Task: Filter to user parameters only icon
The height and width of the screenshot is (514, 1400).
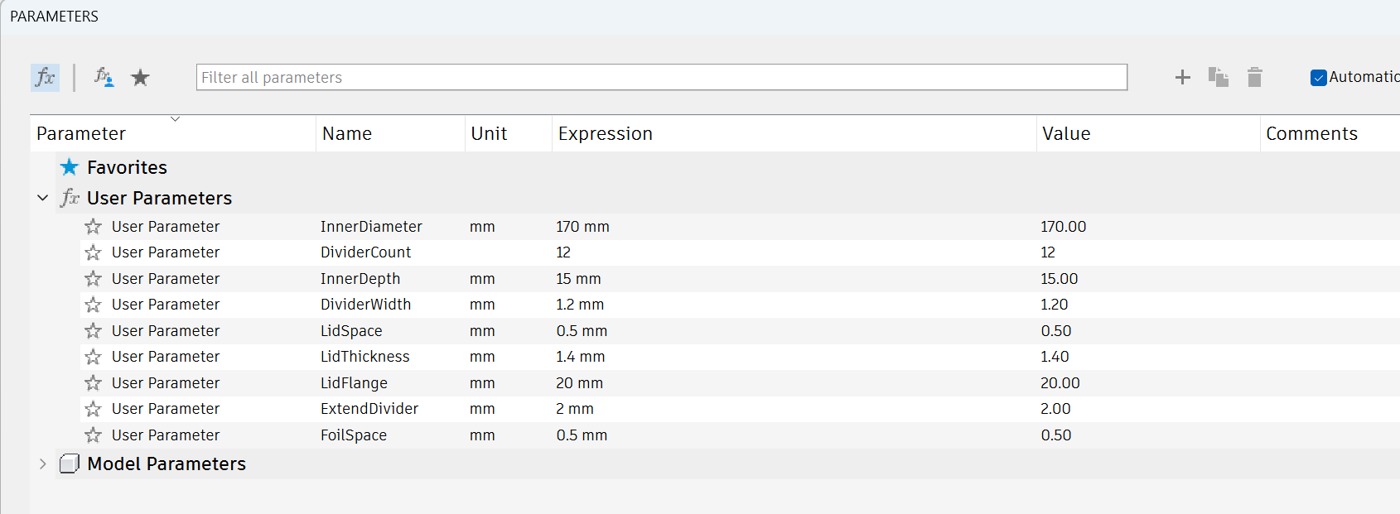Action: [x=104, y=78]
